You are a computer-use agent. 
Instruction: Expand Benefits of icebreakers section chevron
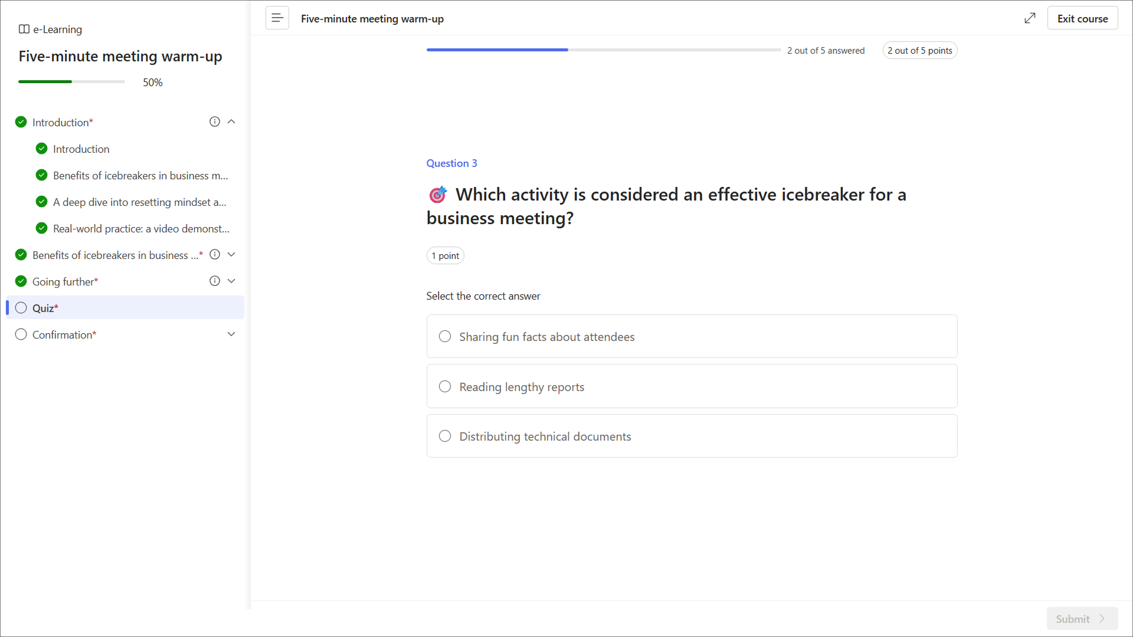coord(231,254)
